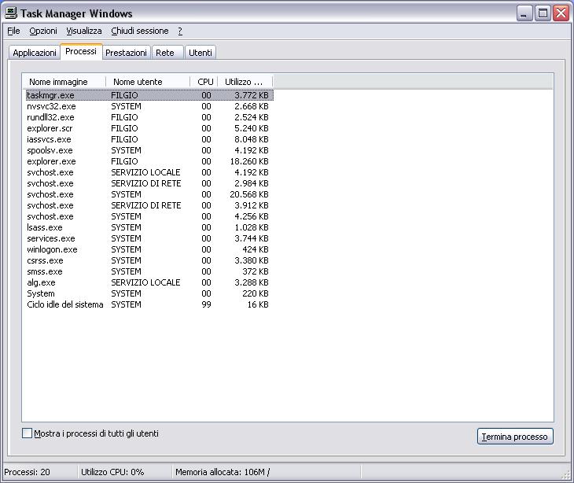This screenshot has height=483, width=574.
Task: Click the 424 KB memory value
Action: [x=255, y=249]
